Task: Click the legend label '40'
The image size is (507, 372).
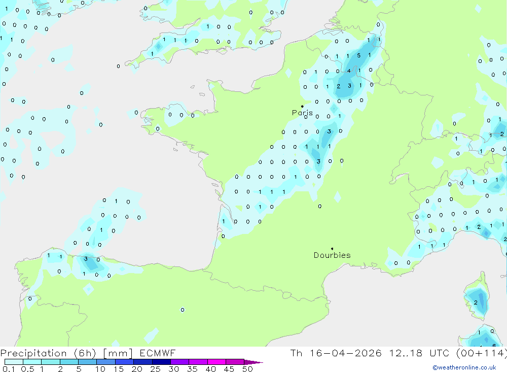Action: (x=211, y=369)
